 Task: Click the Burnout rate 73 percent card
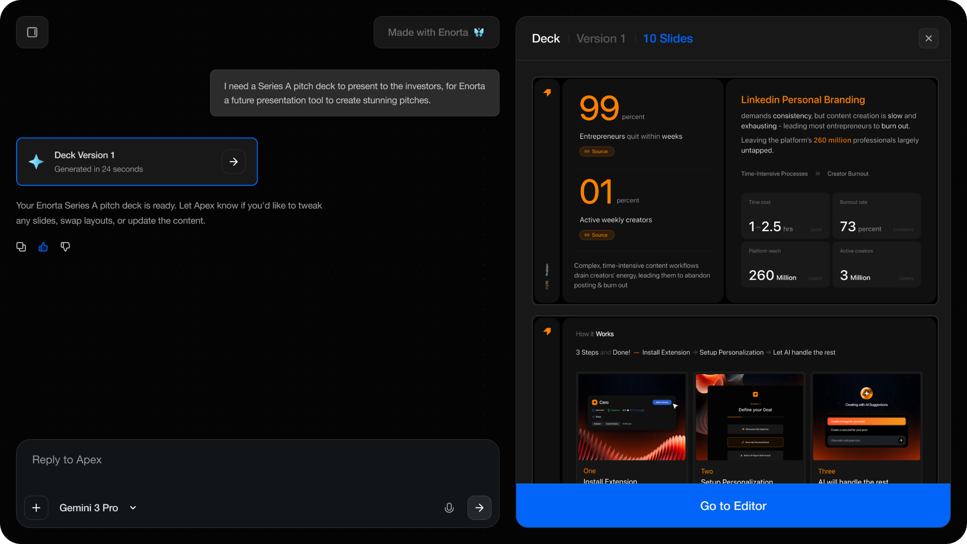tap(876, 216)
